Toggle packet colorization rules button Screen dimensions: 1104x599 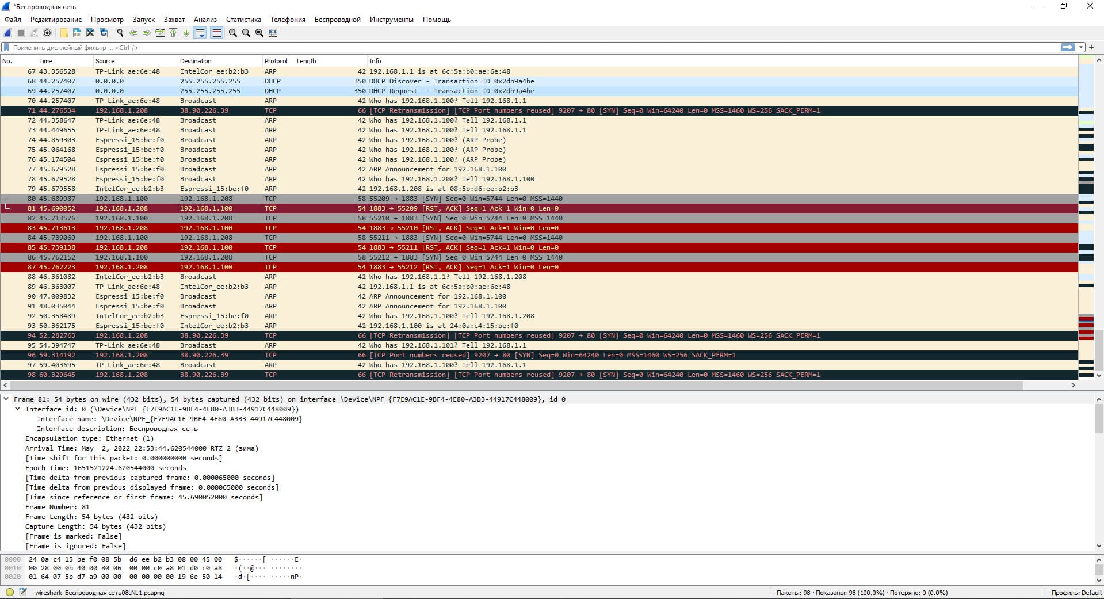click(216, 33)
